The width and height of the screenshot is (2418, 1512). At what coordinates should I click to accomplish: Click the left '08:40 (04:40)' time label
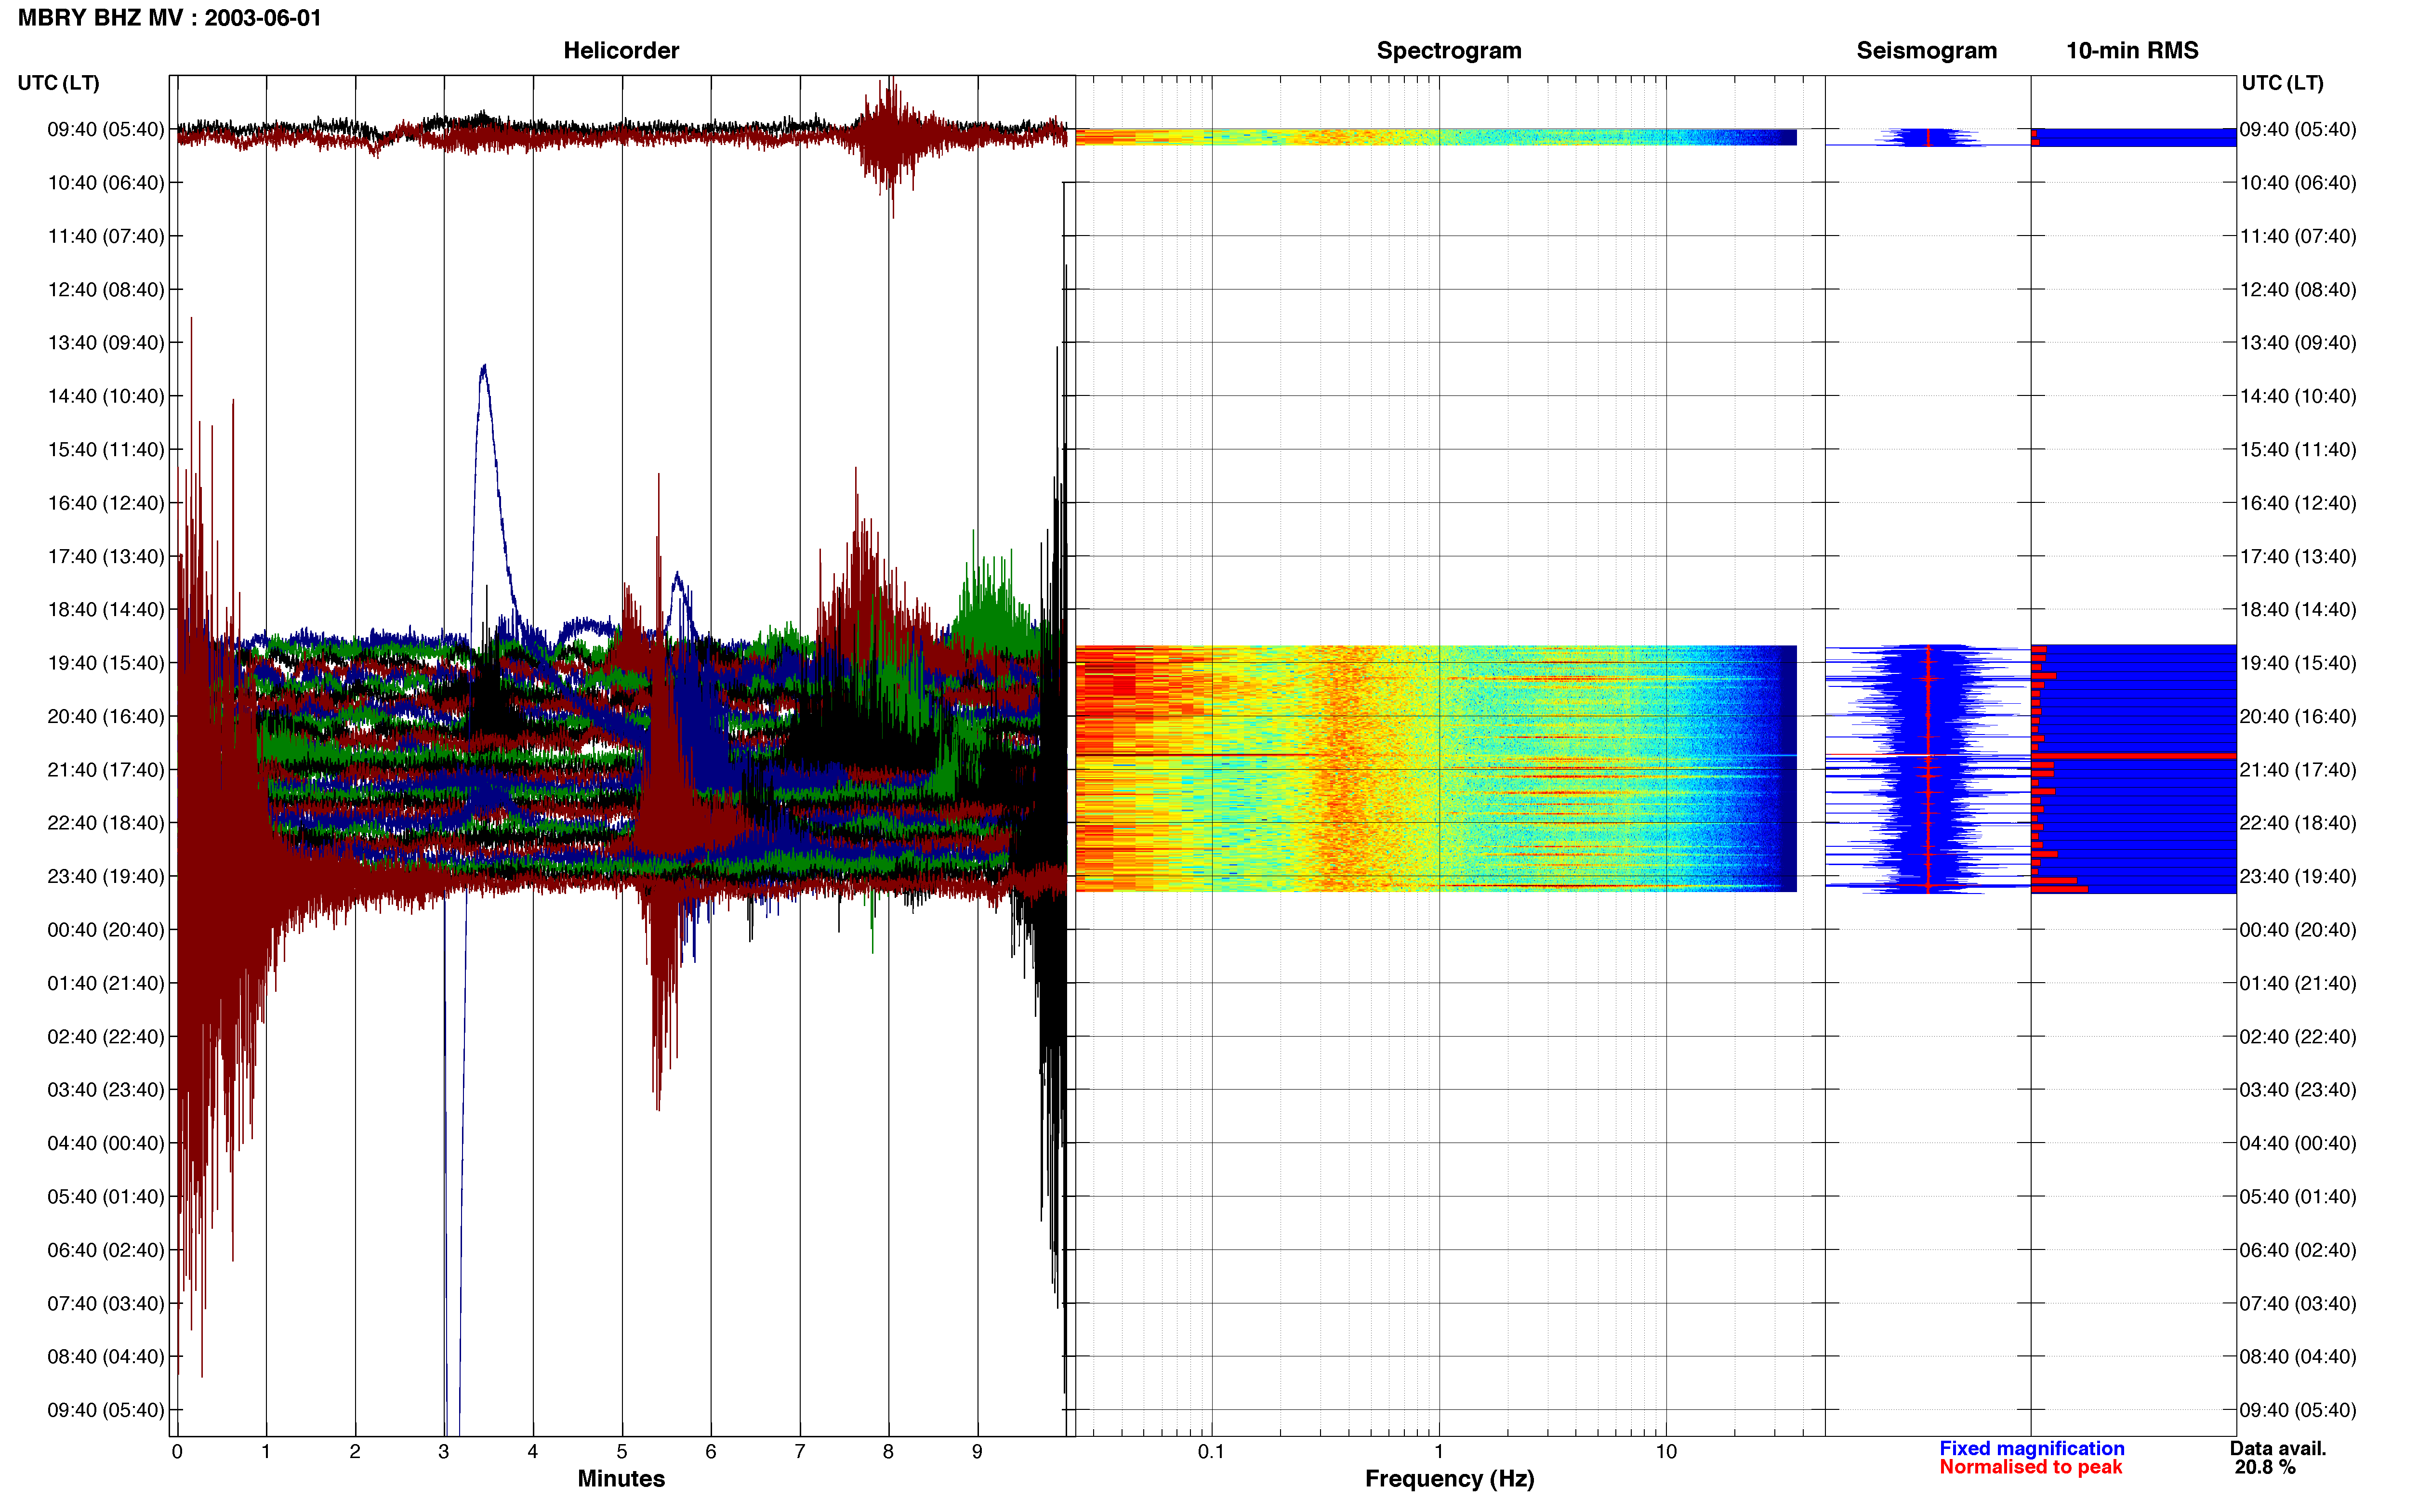tap(106, 1357)
